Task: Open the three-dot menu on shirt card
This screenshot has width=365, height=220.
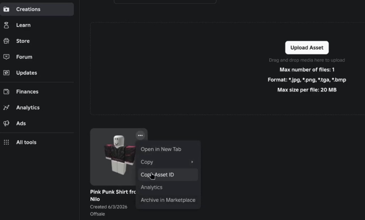Action: pos(140,135)
